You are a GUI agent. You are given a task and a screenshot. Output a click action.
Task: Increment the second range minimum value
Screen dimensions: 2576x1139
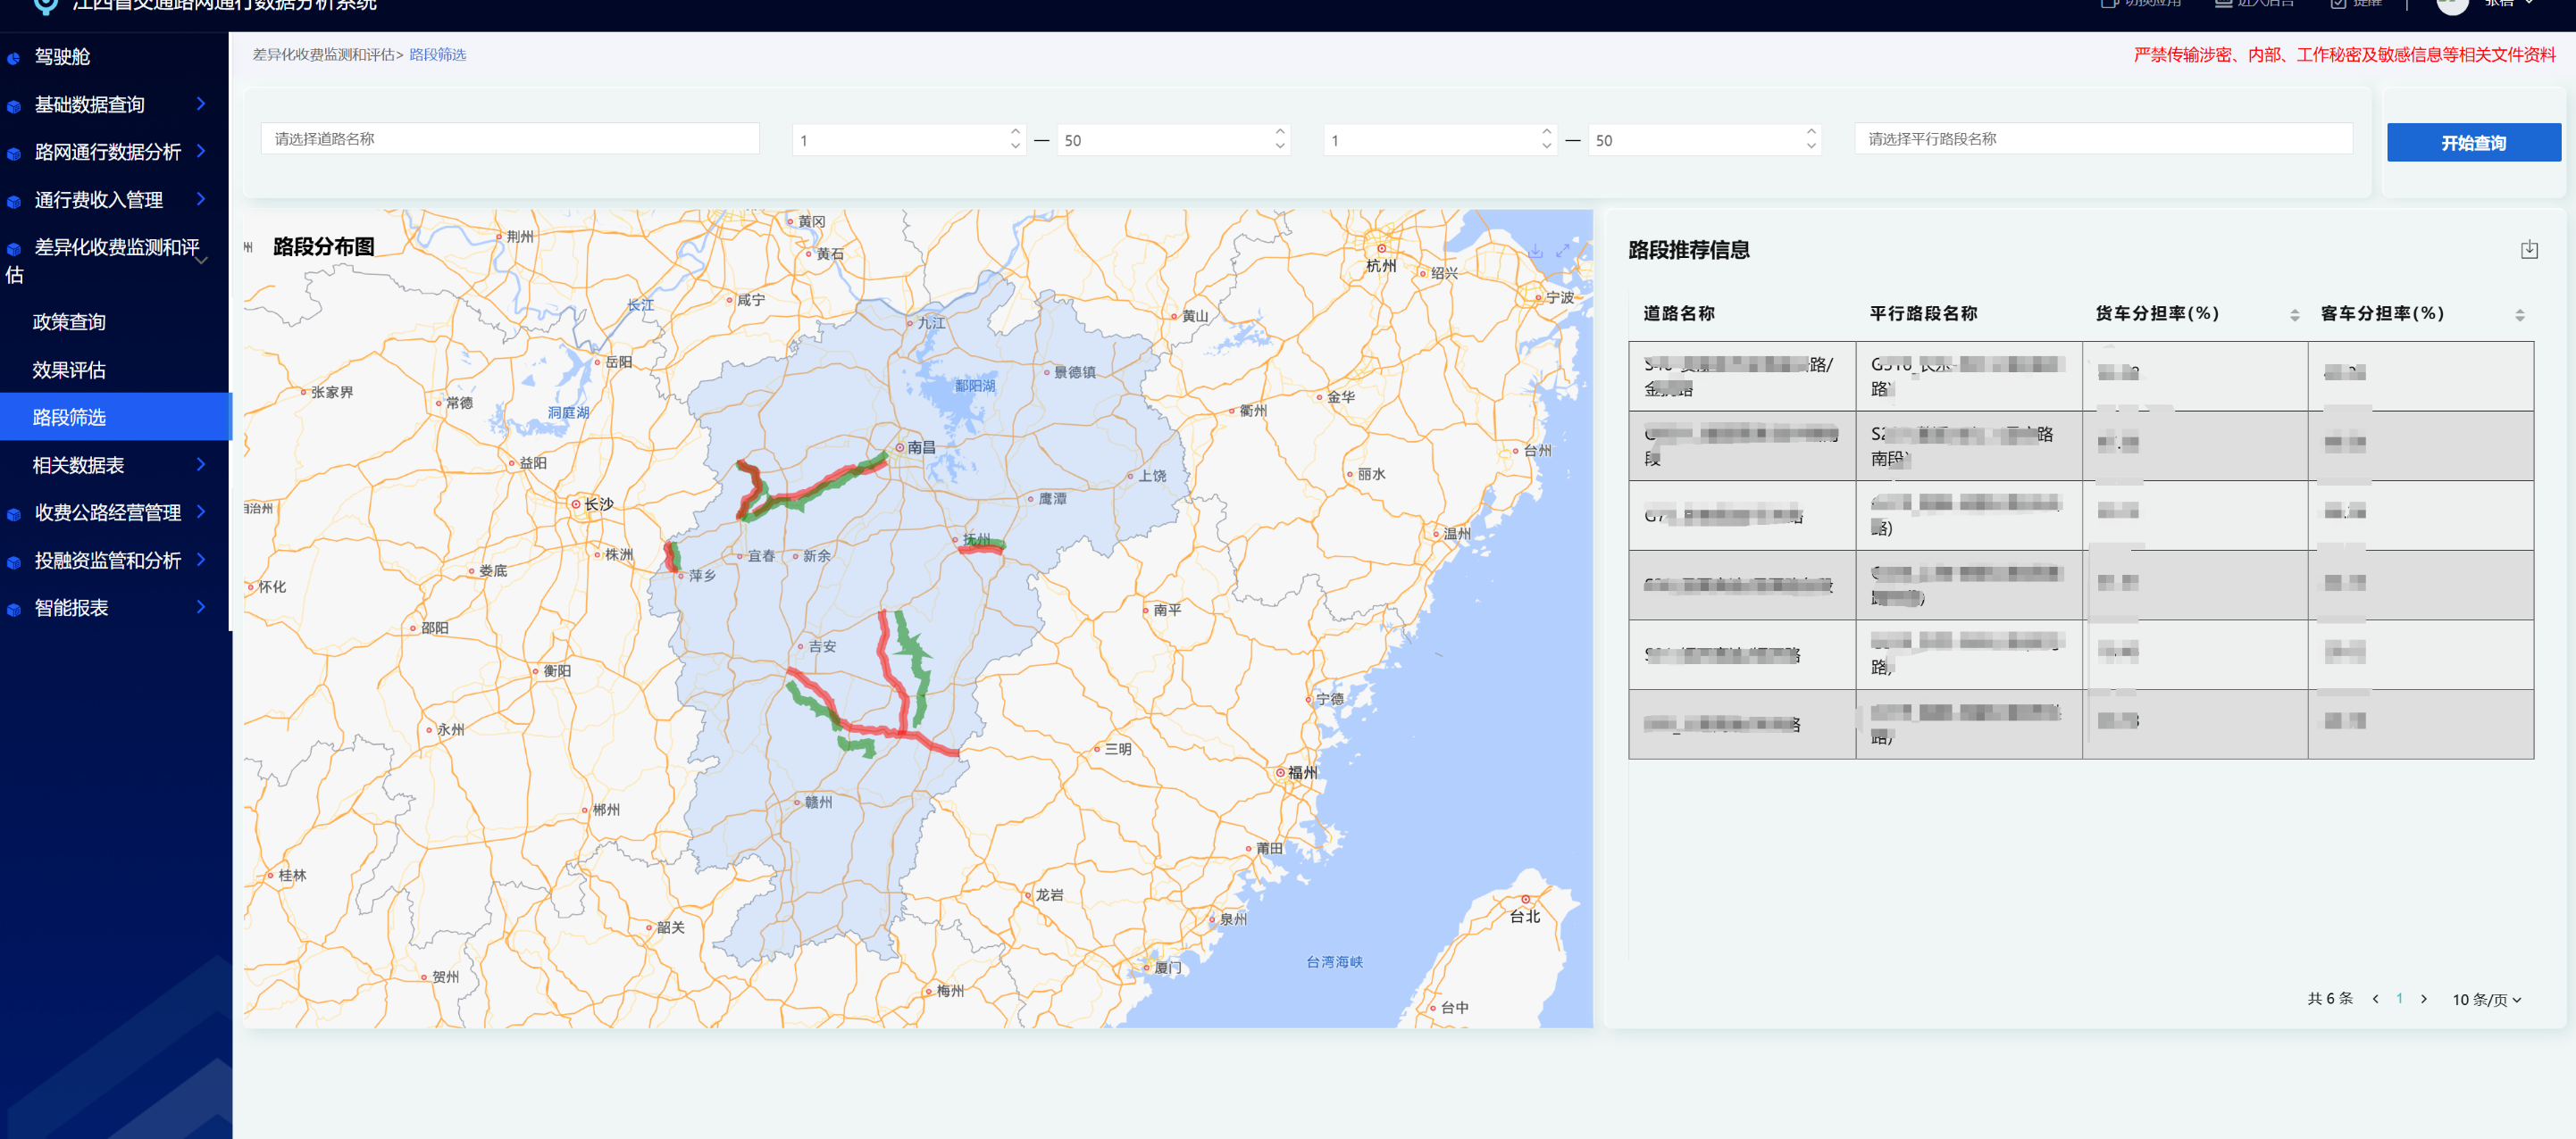1546,132
